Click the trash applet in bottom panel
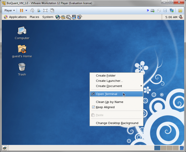Viewport: 186px width, 152px height. pos(182,148)
